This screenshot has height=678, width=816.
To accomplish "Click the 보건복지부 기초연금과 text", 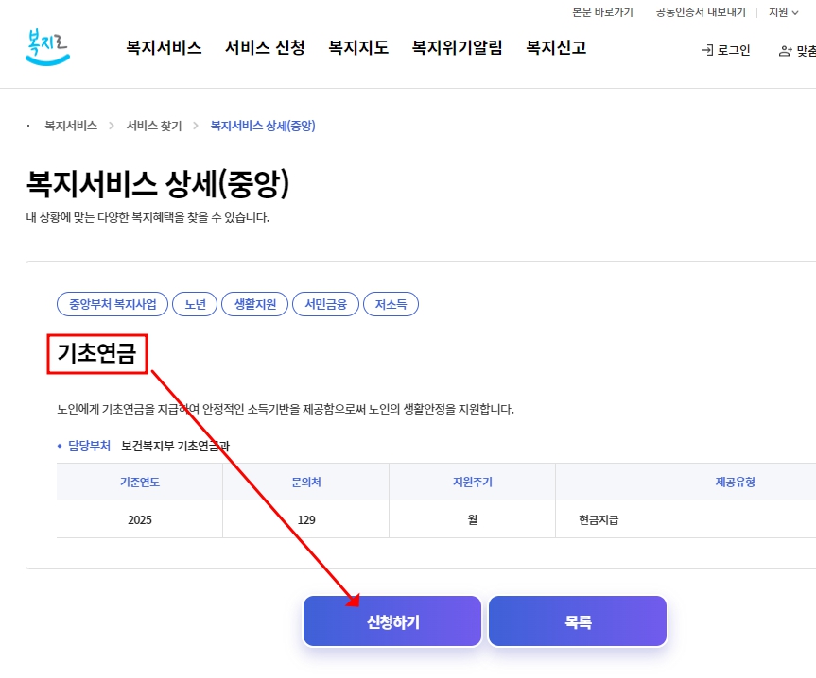I will coord(175,446).
